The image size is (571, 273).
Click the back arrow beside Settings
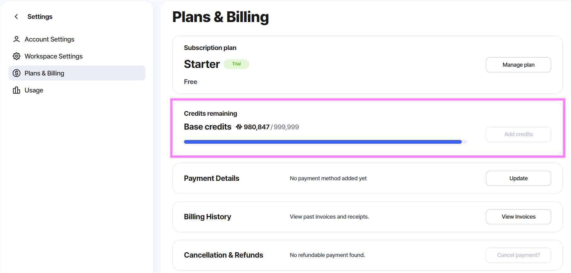[x=16, y=17]
